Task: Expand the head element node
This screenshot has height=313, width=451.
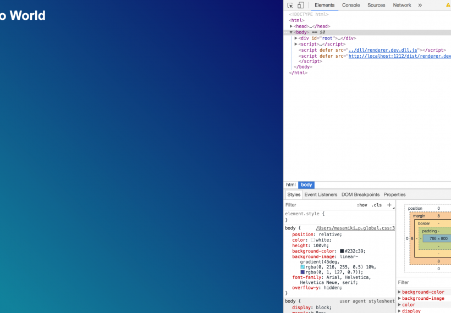Action: 291,26
